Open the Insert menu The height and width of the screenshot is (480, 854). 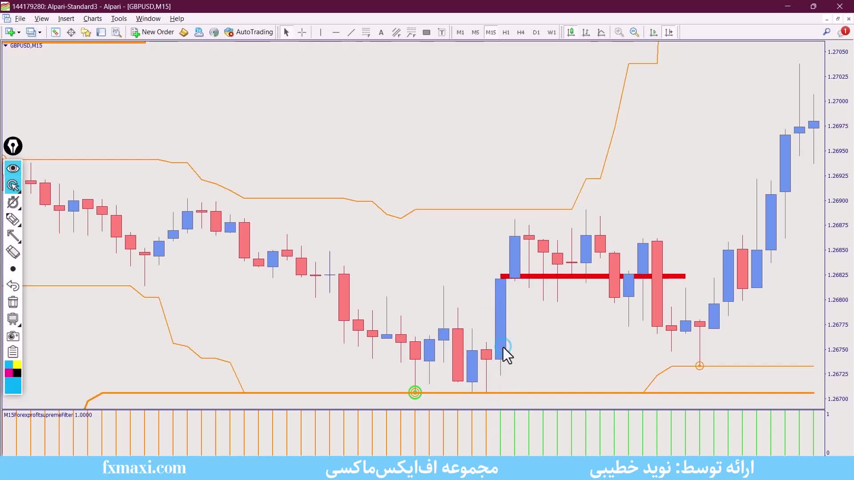pos(66,19)
